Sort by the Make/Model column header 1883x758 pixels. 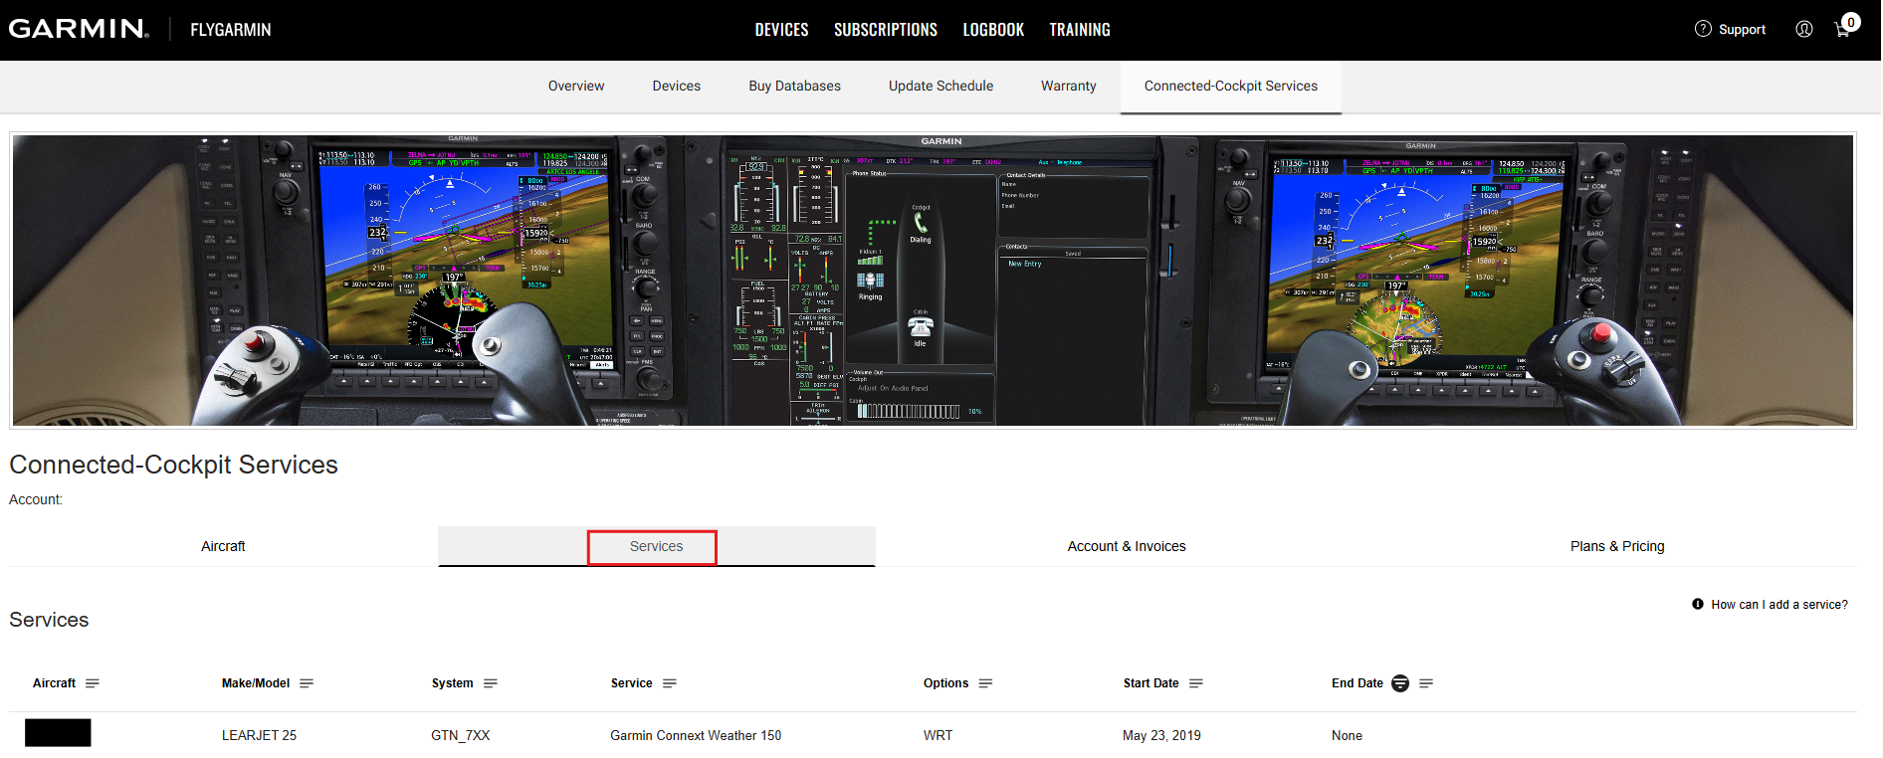pos(256,683)
